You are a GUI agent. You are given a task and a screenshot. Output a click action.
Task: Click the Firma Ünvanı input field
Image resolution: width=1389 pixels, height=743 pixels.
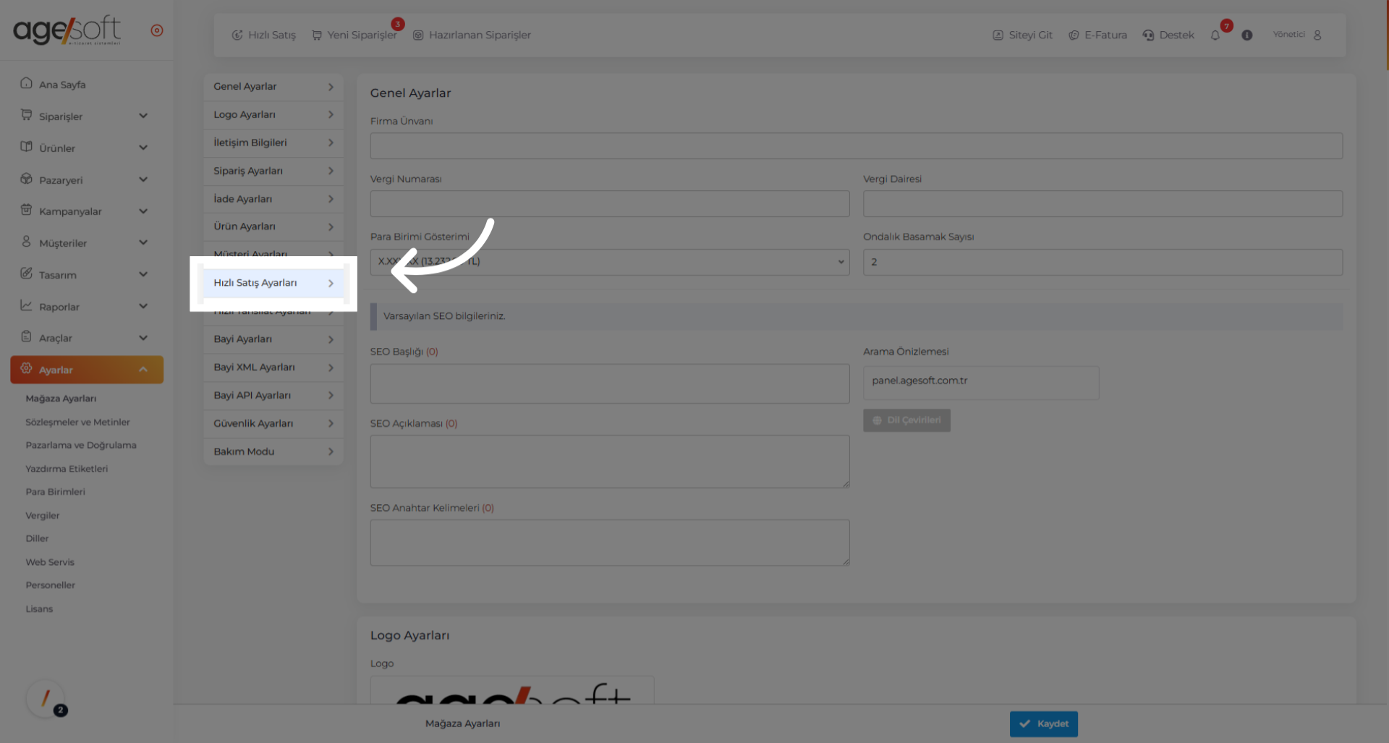pyautogui.click(x=857, y=146)
